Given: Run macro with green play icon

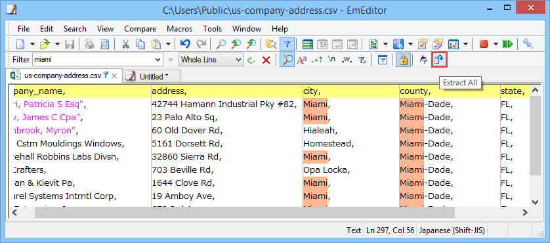Looking at the screenshot, I should coord(507,44).
